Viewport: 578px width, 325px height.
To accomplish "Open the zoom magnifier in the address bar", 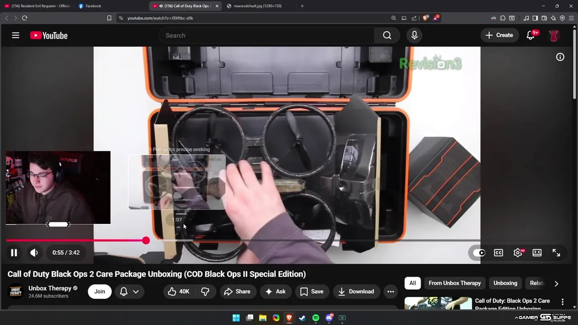I will click(x=394, y=18).
